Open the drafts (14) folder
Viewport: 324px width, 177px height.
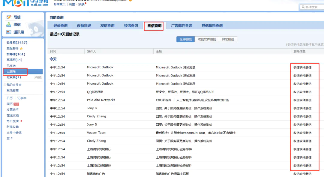(14, 60)
